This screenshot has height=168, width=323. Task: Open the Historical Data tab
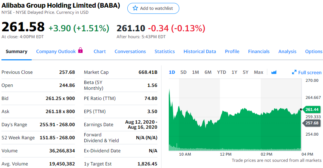(200, 52)
